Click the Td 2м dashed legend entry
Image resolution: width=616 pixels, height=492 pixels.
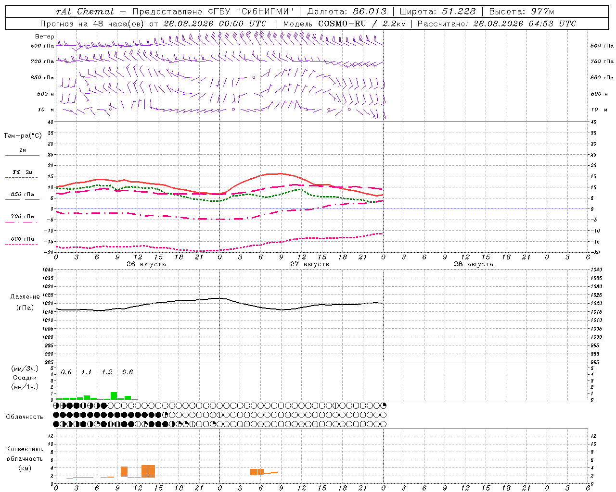22,174
